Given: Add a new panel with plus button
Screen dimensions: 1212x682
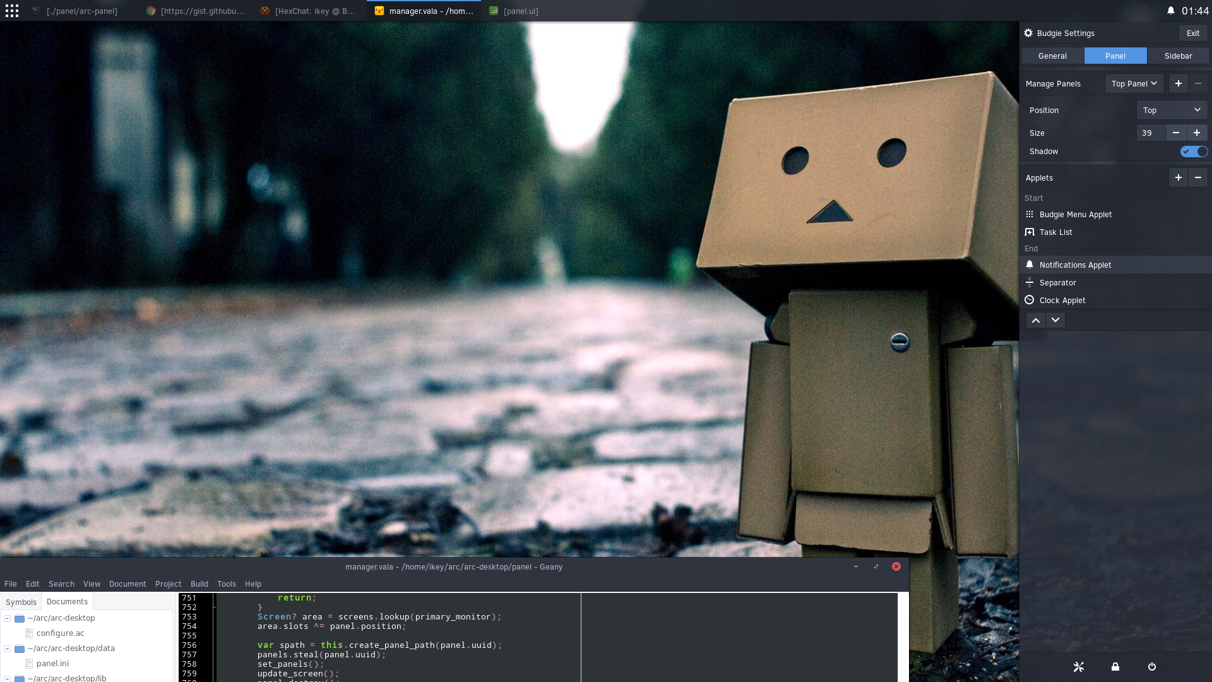Looking at the screenshot, I should pos(1178,83).
